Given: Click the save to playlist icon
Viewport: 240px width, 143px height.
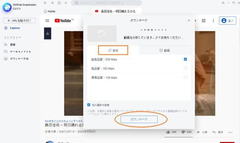Looking at the screenshot, I should (214, 132).
